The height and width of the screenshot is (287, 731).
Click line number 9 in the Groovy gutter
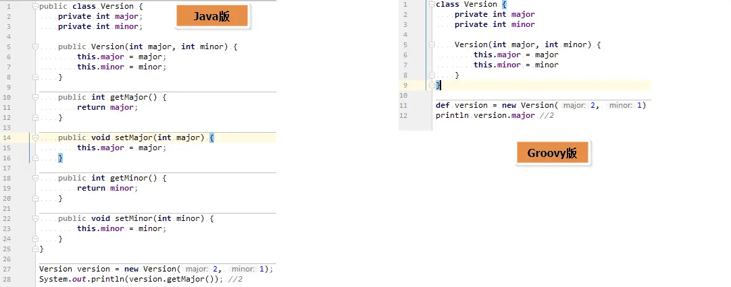tap(405, 85)
